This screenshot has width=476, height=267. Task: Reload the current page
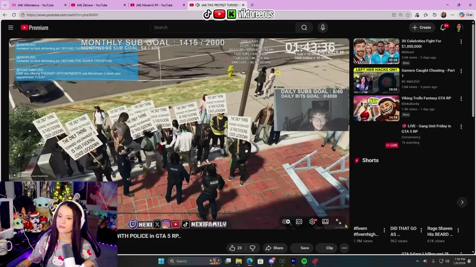[14, 15]
